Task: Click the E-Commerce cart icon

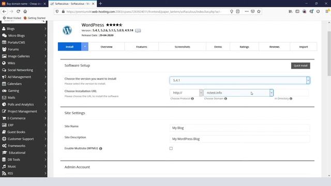Action: [4, 118]
